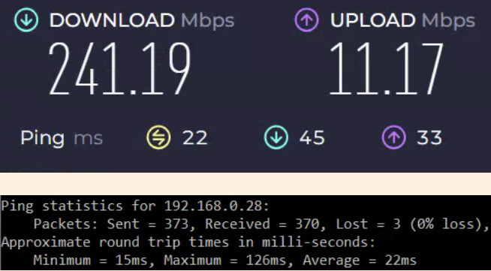Click the teal download arrow icon beside DOWNLOAD
The height and width of the screenshot is (271, 491).
[26, 20]
